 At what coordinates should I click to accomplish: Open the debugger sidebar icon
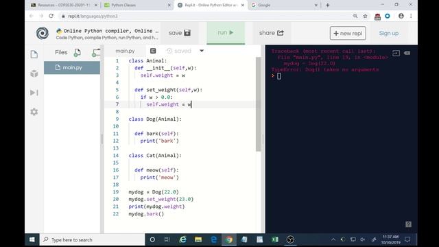[34, 93]
